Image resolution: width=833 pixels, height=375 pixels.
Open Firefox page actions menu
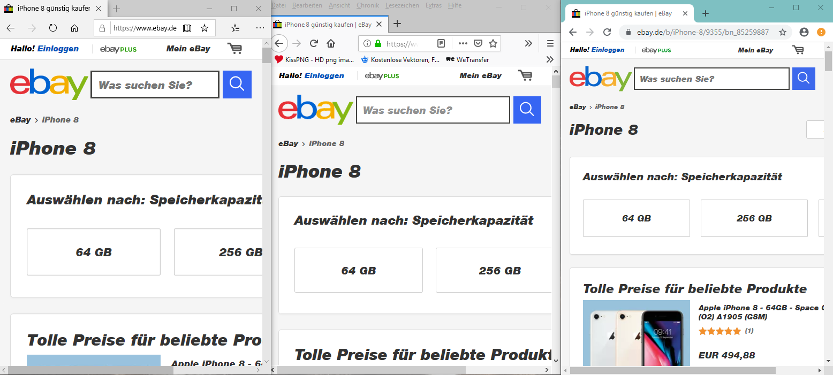coord(464,43)
